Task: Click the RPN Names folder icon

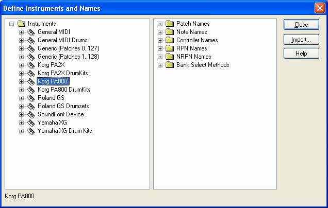Action: coord(170,48)
